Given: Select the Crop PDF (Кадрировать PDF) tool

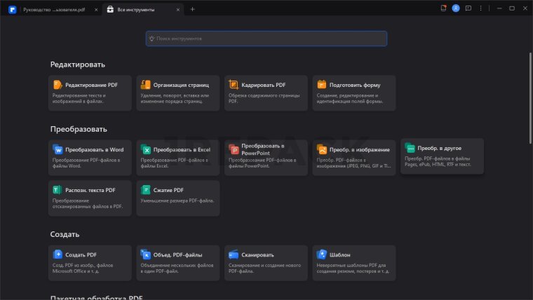Looking at the screenshot, I should [266, 93].
